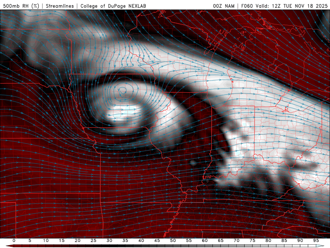Screen dimensions: 330x248
Task: Click the 95 value on the color scale
Action: [316, 241]
